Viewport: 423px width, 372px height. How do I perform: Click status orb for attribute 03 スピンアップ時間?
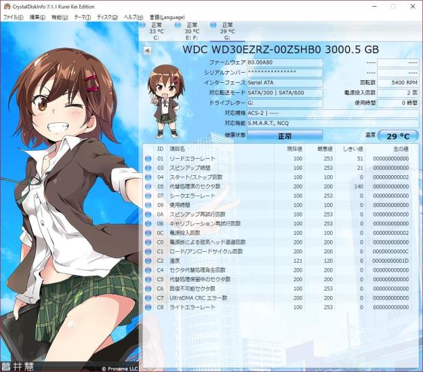(x=148, y=168)
